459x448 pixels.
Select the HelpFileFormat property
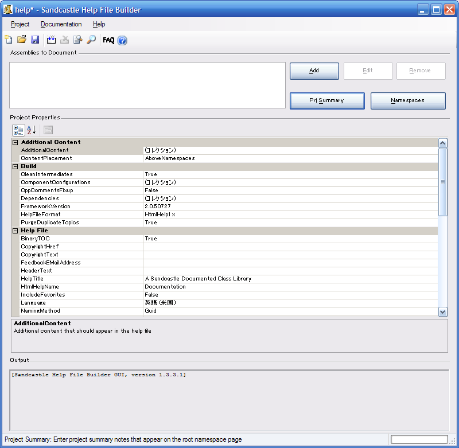[x=81, y=215]
